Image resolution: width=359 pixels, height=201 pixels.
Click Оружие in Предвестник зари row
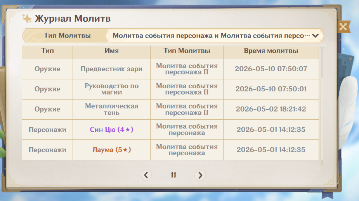point(47,69)
